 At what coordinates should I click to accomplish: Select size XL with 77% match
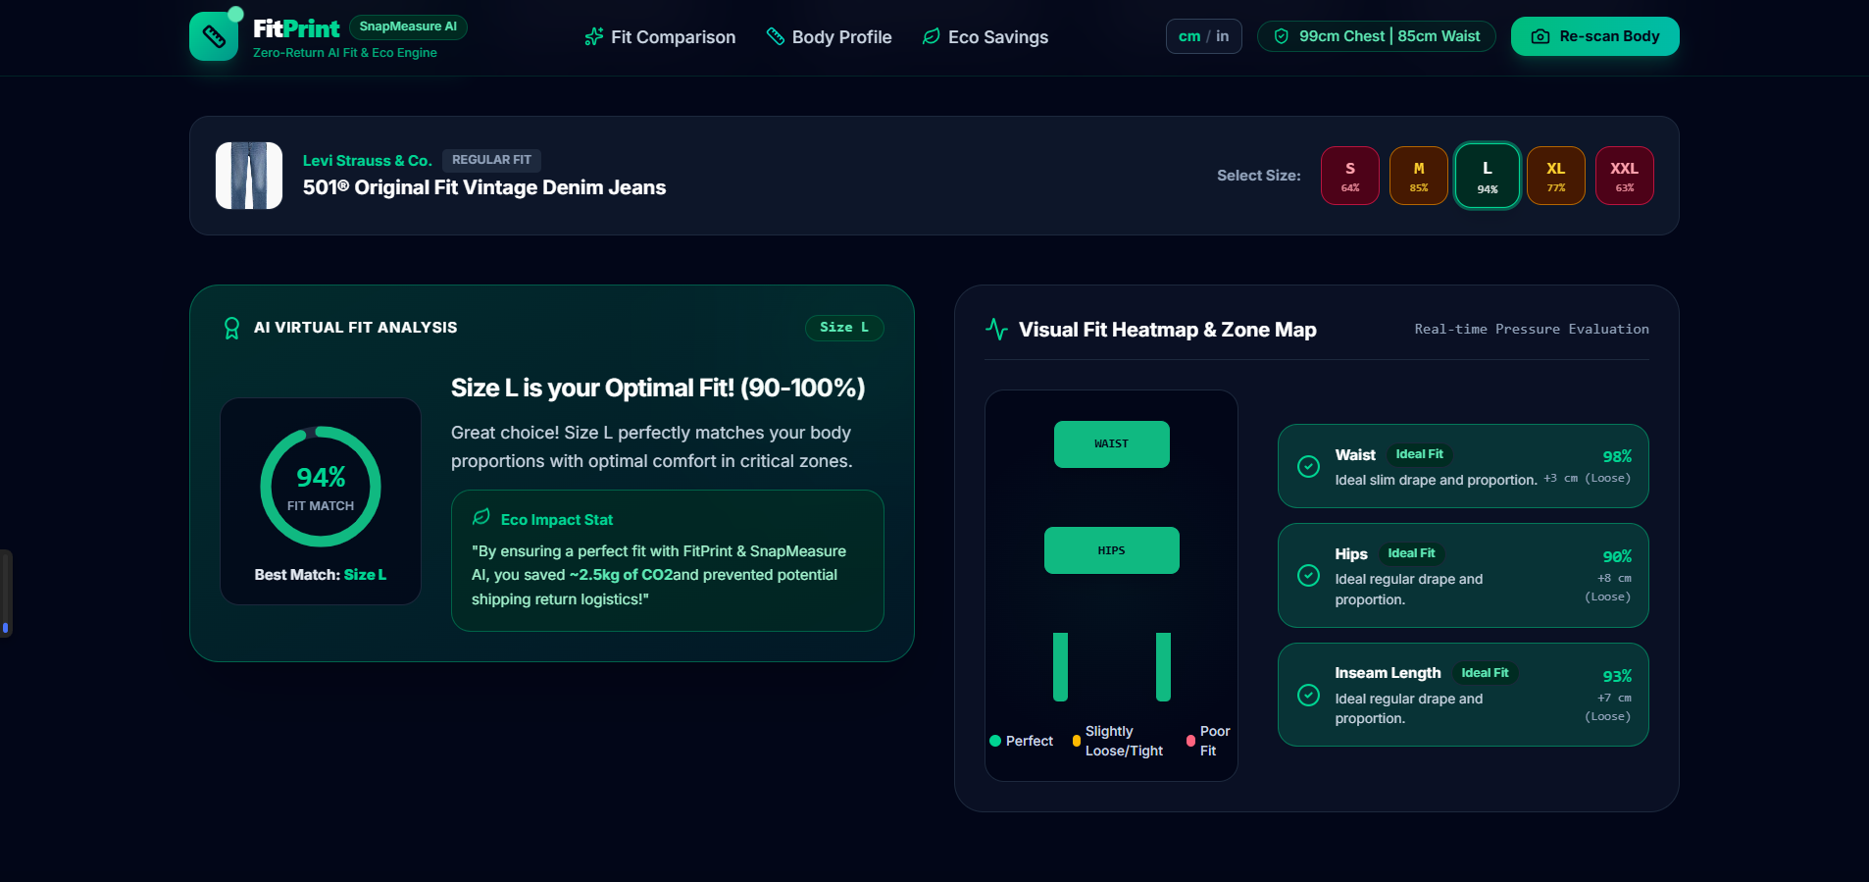[1556, 176]
